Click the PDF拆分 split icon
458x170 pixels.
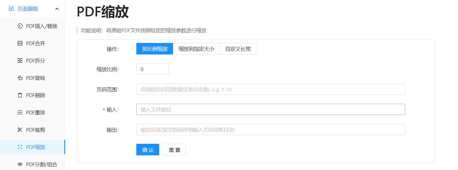20,61
